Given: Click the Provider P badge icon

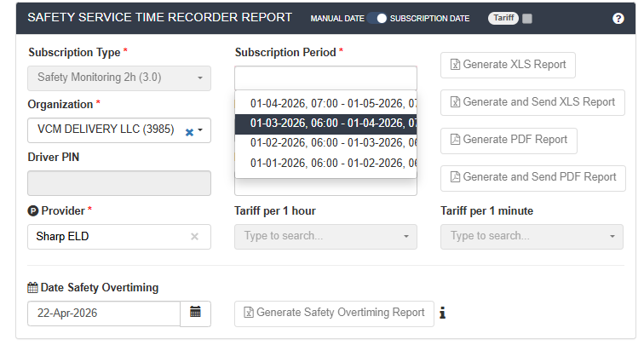Looking at the screenshot, I should 33,210.
